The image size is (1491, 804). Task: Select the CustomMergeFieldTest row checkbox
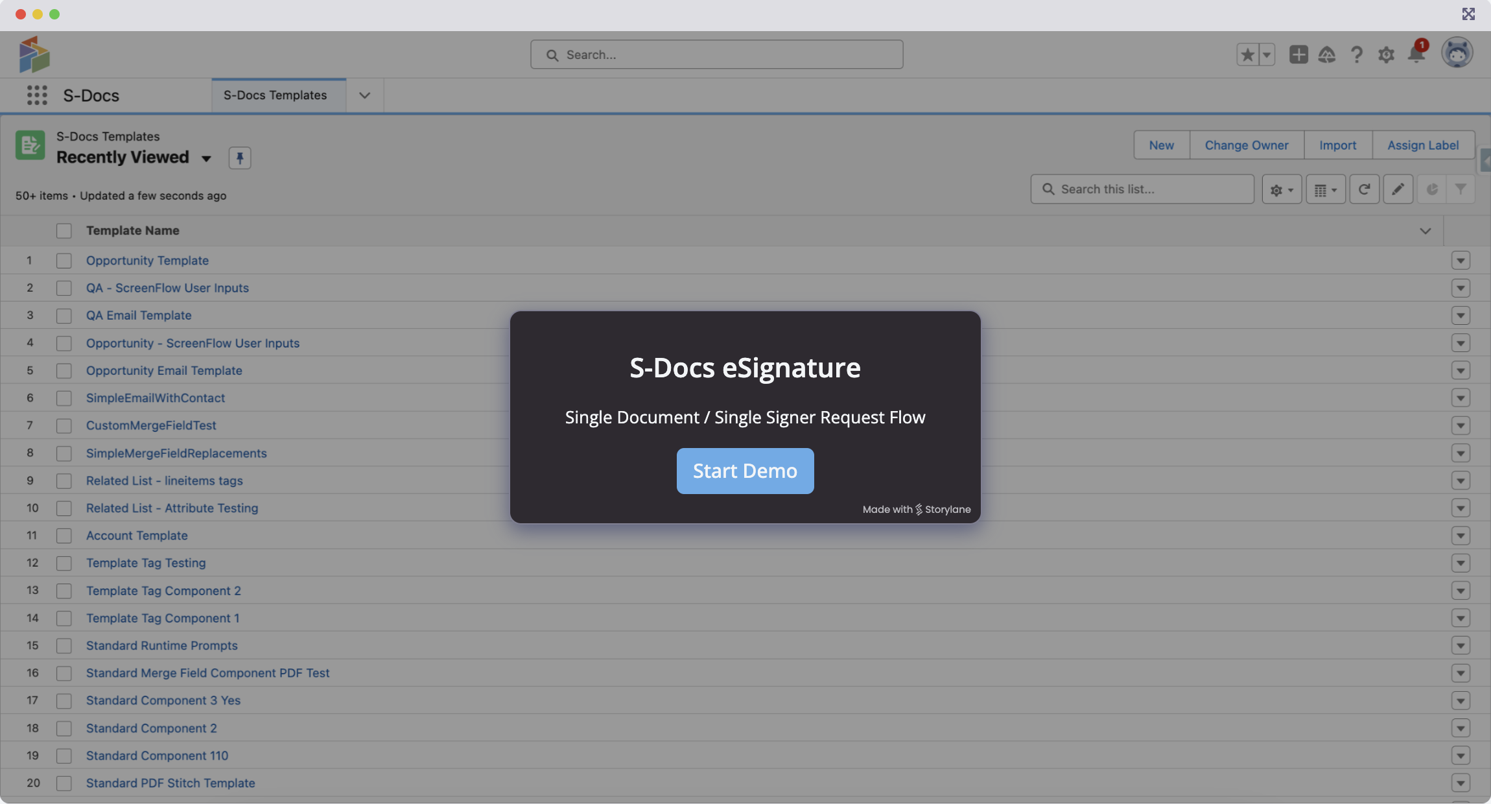click(64, 426)
